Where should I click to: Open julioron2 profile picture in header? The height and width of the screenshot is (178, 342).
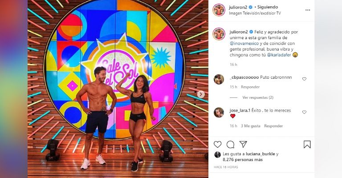click(219, 10)
